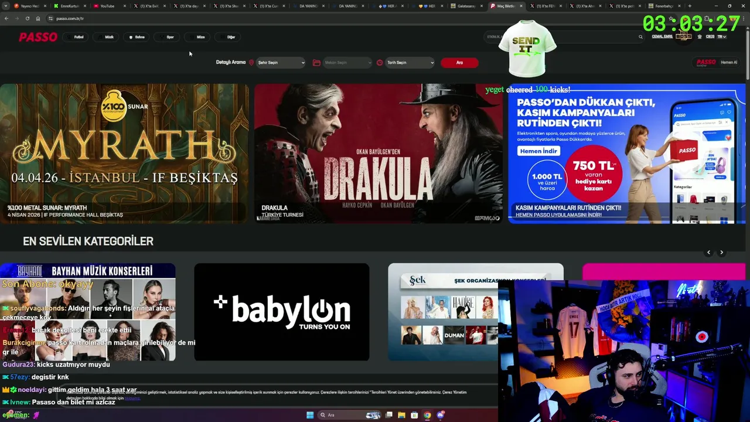The image size is (750, 422).
Task: Open the Babylon category card
Action: [282, 312]
